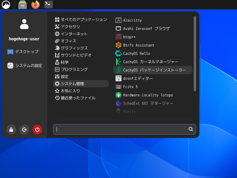
Task: Launch CachyOS カーネルマネージャー icon
Action: [x=118, y=62]
